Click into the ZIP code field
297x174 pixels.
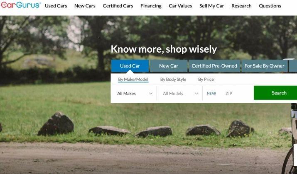[x=238, y=94]
